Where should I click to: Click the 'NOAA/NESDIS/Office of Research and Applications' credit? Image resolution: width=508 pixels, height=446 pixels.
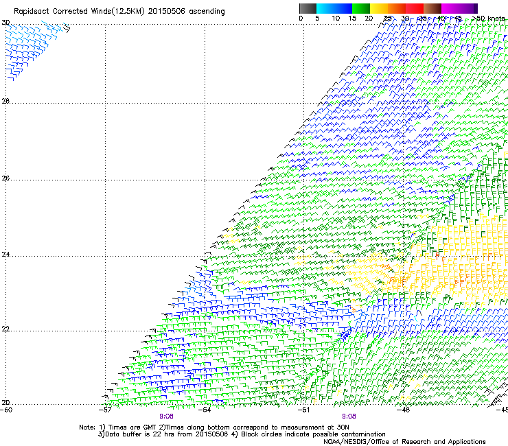coord(404,442)
